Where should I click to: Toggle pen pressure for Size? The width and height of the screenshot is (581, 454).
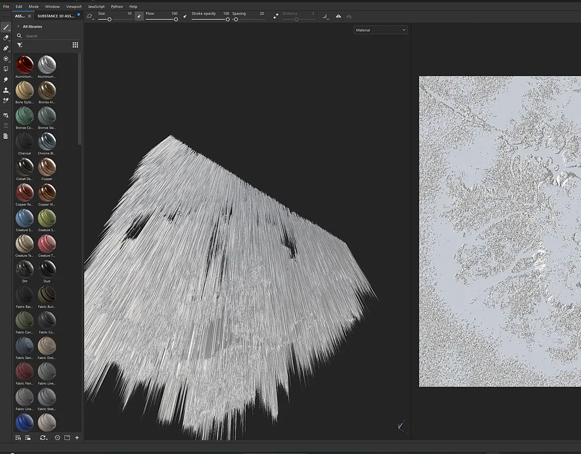139,16
